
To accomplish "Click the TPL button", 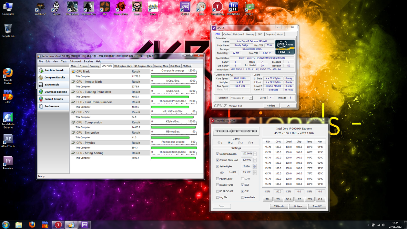I will (x=278, y=199).
